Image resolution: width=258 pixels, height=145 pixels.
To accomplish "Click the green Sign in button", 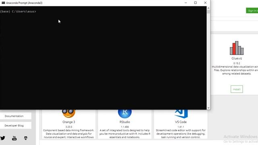I will click(x=252, y=11).
